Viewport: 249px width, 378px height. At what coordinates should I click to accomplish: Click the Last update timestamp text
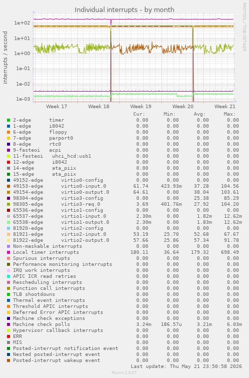186,366
